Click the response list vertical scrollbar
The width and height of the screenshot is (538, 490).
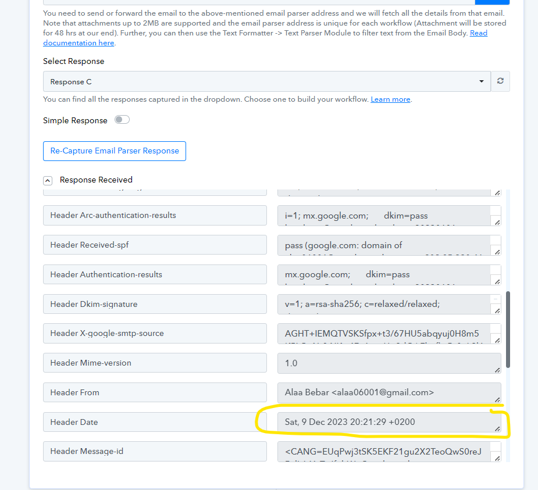point(508,330)
